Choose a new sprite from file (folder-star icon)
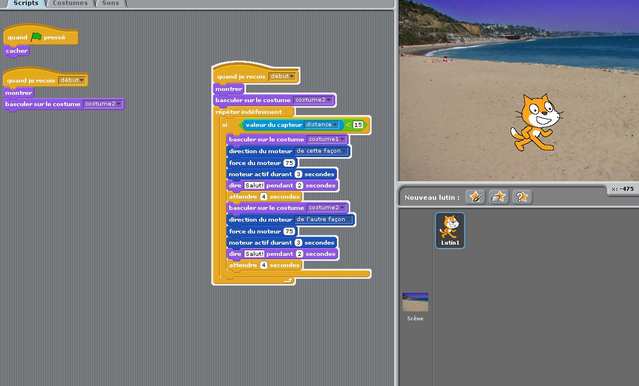 click(x=498, y=197)
